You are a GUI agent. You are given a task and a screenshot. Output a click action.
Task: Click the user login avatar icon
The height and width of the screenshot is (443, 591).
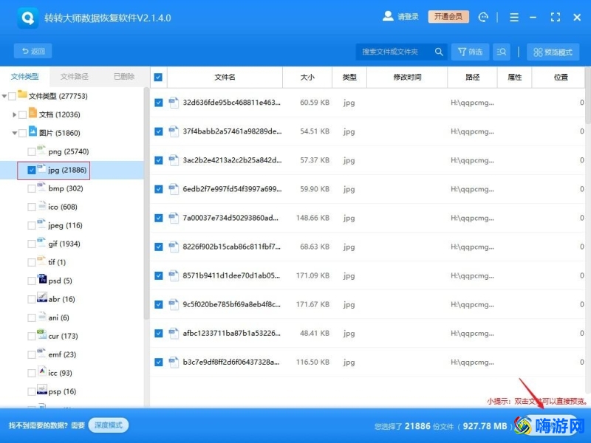(x=388, y=16)
